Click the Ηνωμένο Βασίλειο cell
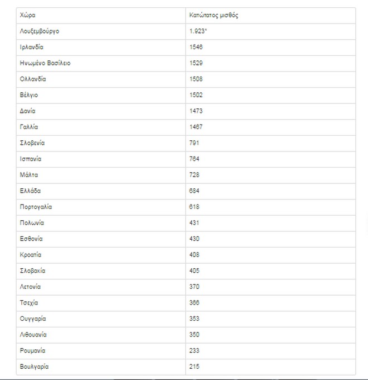The image size is (368, 380). click(45, 63)
